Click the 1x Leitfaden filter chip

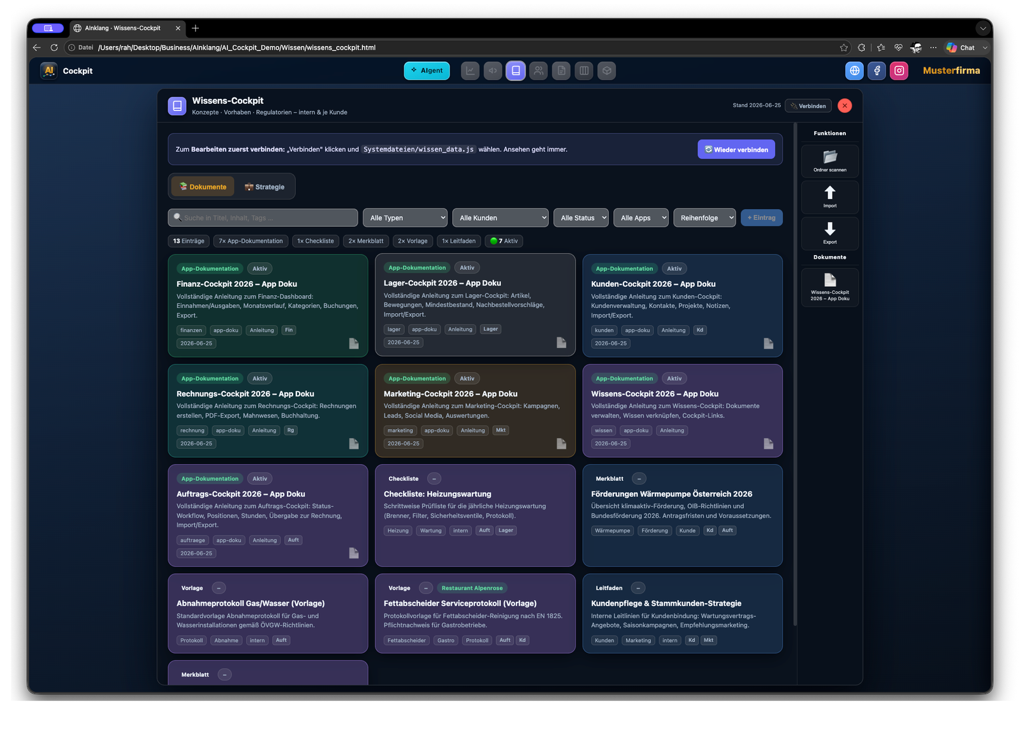tap(459, 241)
